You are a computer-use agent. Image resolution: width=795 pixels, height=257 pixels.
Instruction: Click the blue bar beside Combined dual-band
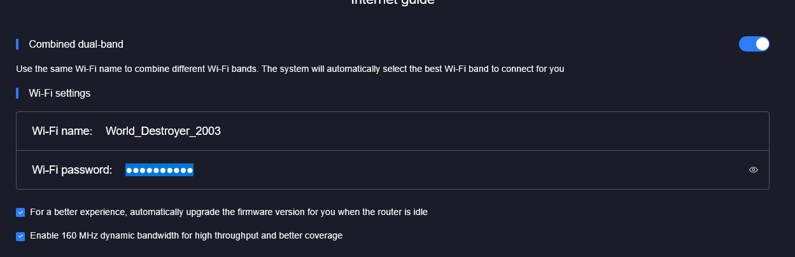(17, 44)
